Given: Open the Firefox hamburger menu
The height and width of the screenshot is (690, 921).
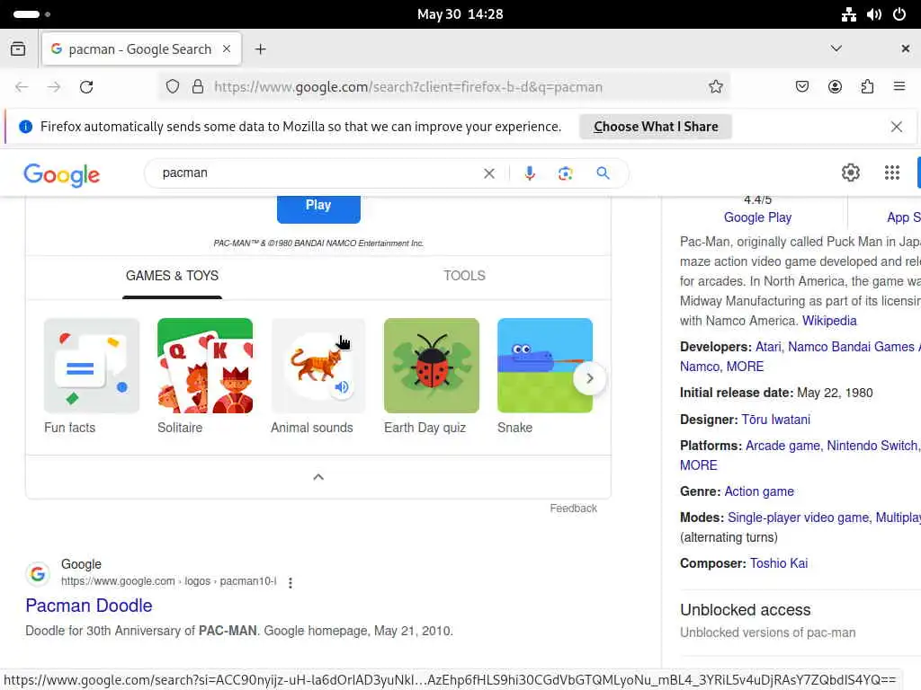Looking at the screenshot, I should click(x=899, y=87).
